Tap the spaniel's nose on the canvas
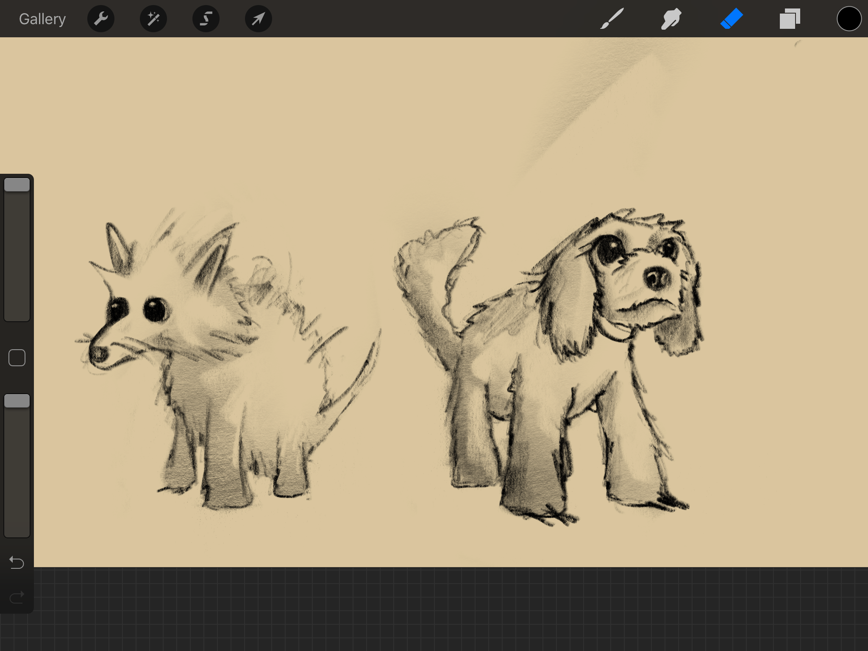Image resolution: width=868 pixels, height=651 pixels. 657,278
